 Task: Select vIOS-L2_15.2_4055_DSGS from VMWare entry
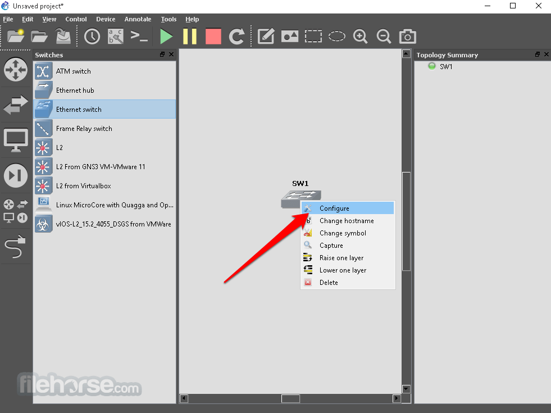tap(104, 224)
